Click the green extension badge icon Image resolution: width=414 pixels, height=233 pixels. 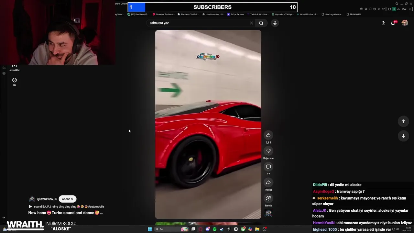tap(394, 9)
